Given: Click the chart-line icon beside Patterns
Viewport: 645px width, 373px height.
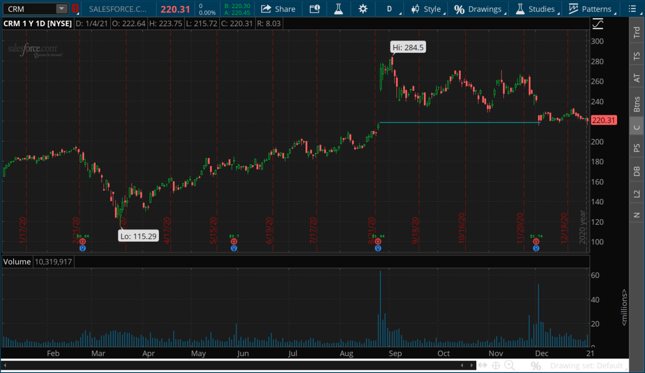Looking at the screenshot, I should pyautogui.click(x=574, y=9).
